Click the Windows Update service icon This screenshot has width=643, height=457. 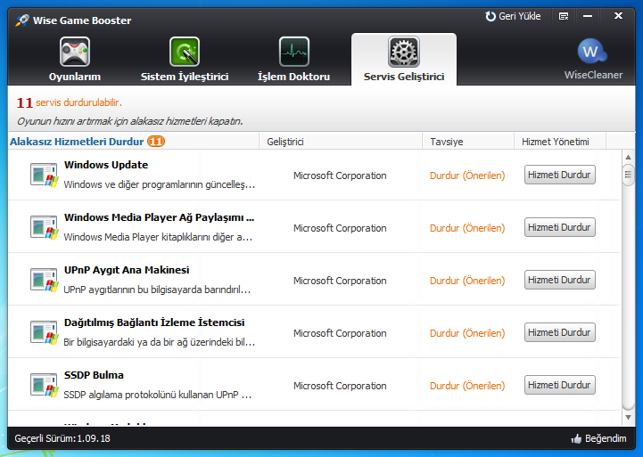(45, 175)
